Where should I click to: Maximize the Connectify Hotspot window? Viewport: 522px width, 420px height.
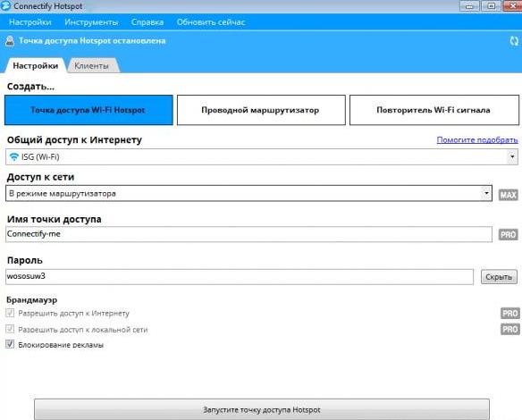[x=491, y=6]
